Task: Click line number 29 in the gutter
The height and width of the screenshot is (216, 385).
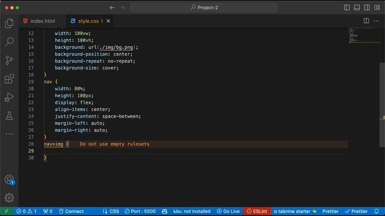Action: pyautogui.click(x=31, y=151)
